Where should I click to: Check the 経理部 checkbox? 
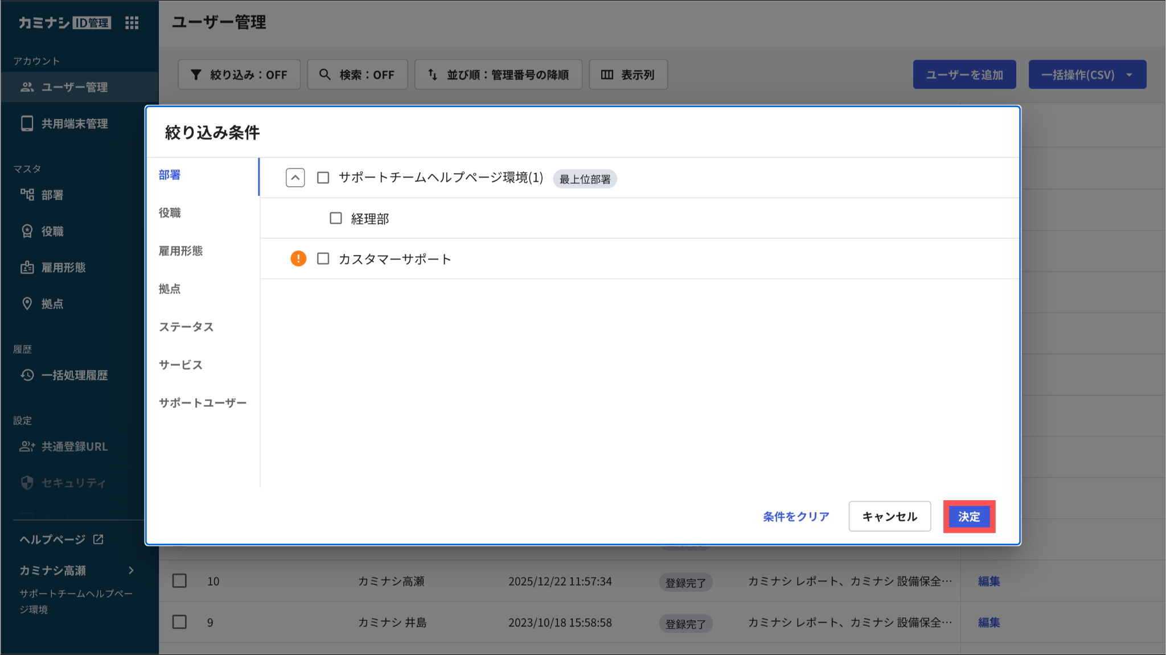pos(336,219)
